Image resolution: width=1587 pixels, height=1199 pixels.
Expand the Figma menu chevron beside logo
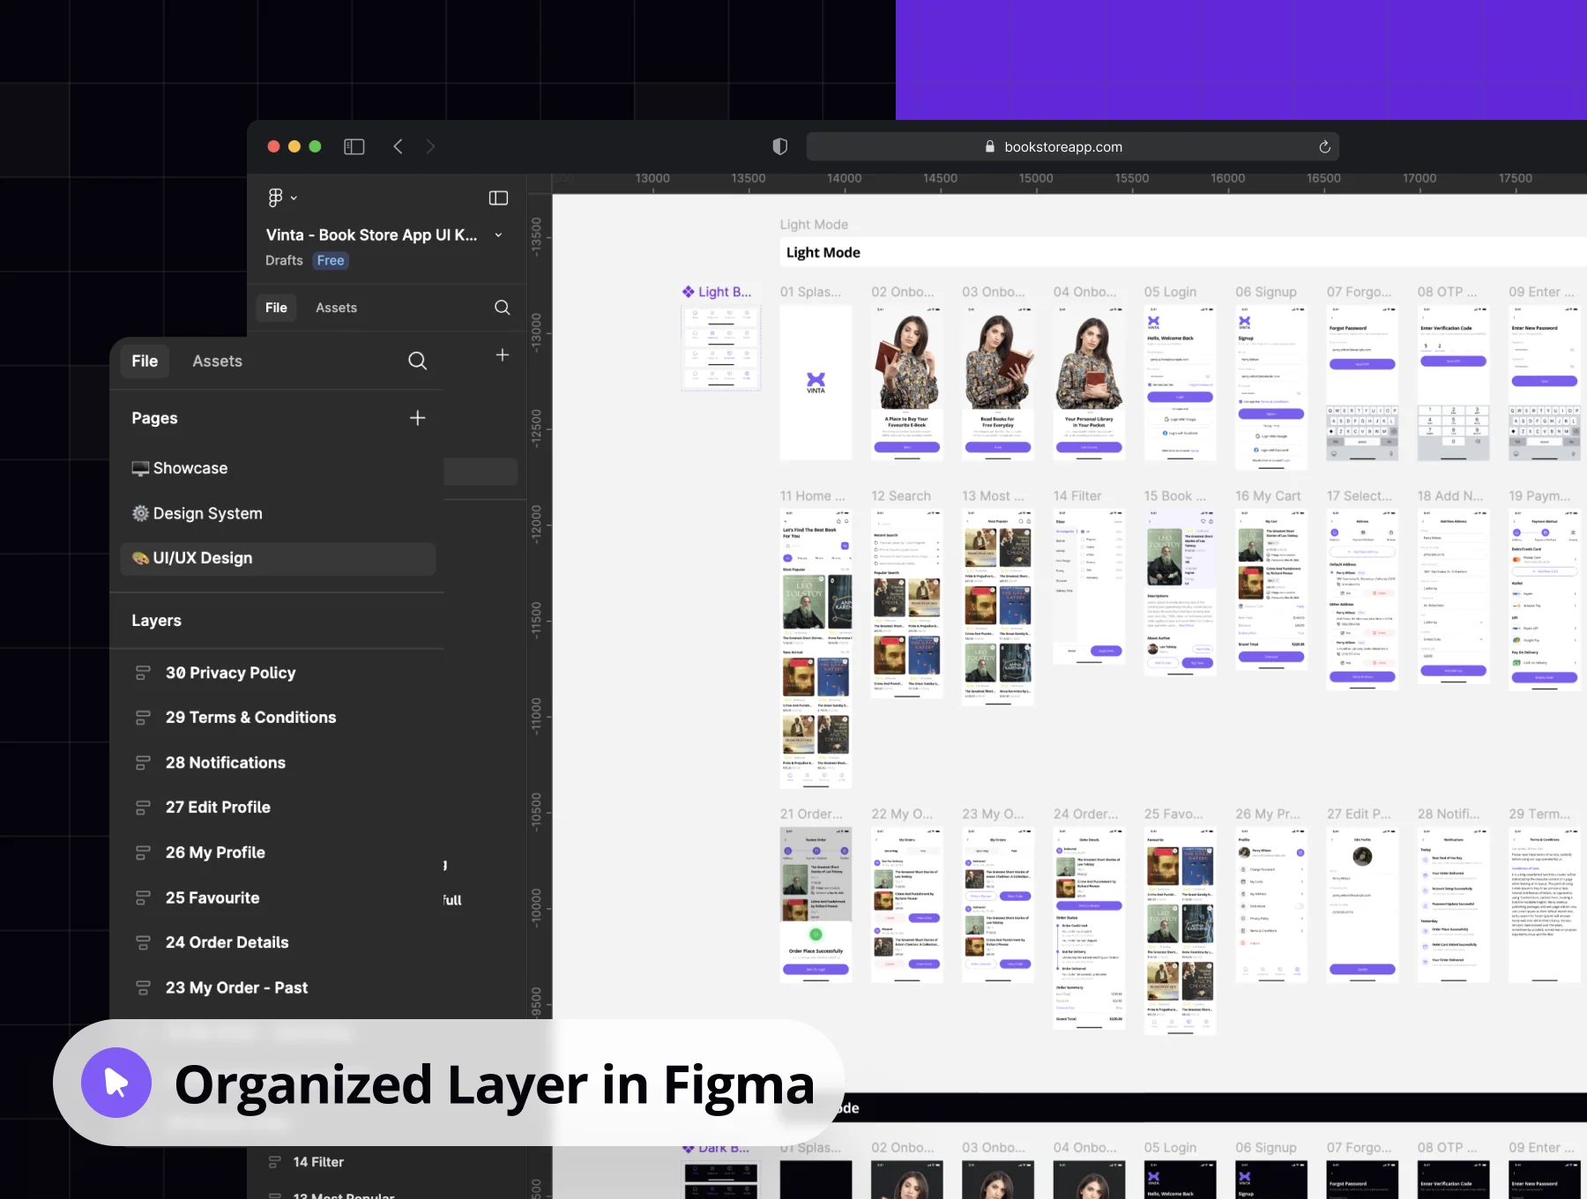294,198
